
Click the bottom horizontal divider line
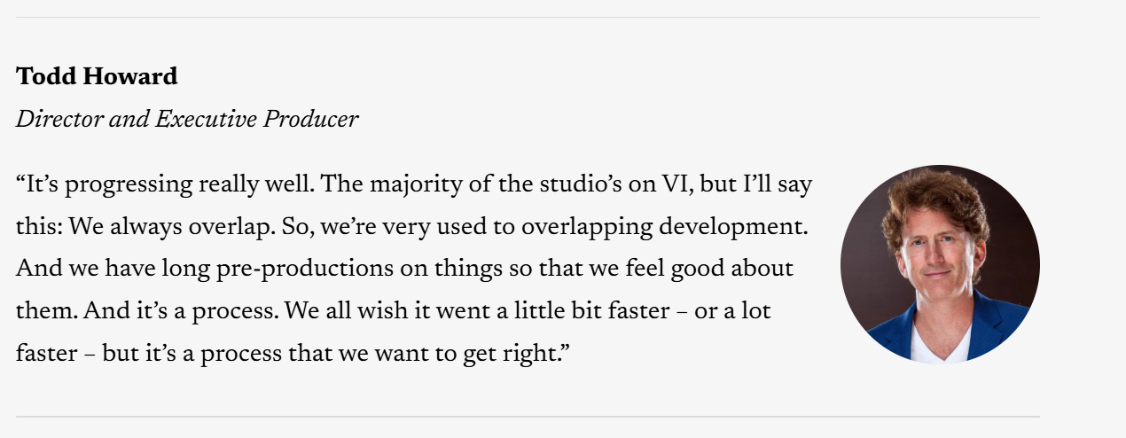point(528,417)
